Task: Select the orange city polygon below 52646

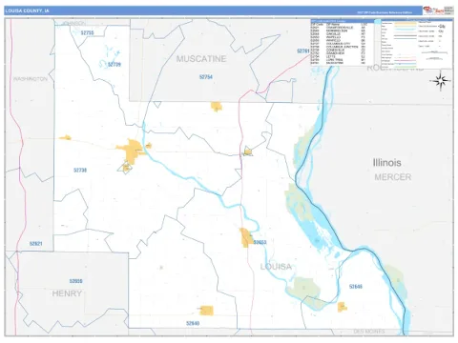Action: click(x=342, y=307)
